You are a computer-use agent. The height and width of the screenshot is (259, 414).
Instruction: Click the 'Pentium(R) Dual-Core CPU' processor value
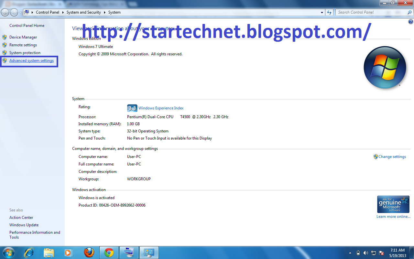point(150,117)
